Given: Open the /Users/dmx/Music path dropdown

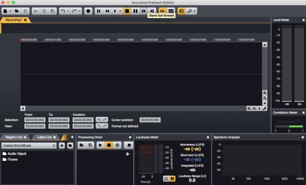Looking at the screenshot, I should click(x=29, y=146).
